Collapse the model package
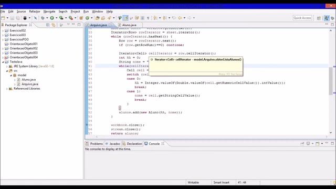The width and height of the screenshot is (336, 189). (11, 76)
